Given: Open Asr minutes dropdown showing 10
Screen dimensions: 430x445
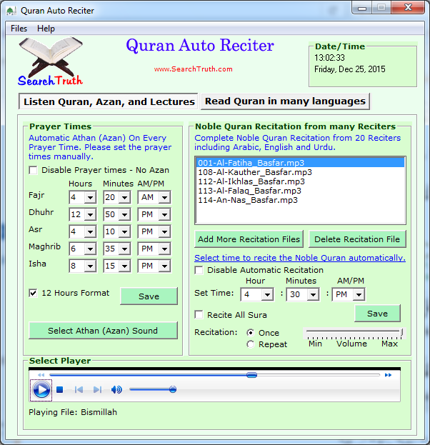Looking at the screenshot, I should click(124, 232).
